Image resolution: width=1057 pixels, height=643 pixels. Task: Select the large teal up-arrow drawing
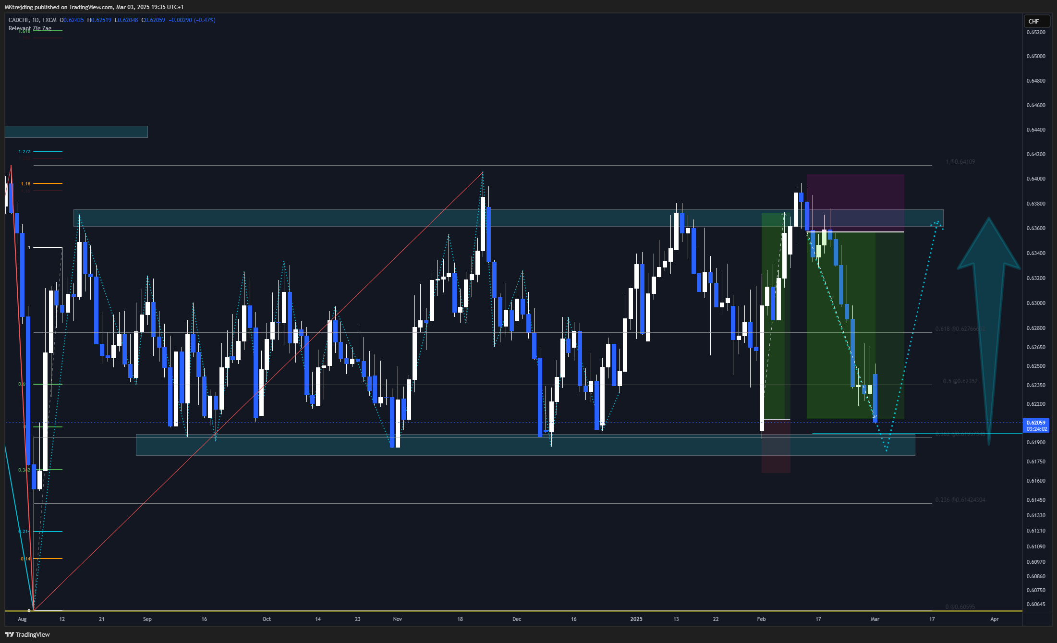pos(989,331)
